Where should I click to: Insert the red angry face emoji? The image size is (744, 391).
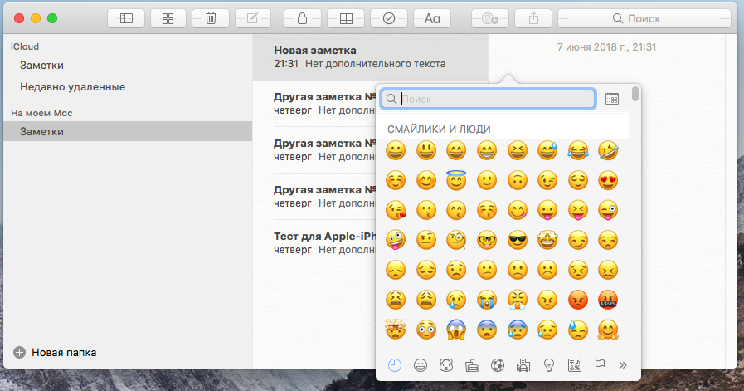[578, 300]
